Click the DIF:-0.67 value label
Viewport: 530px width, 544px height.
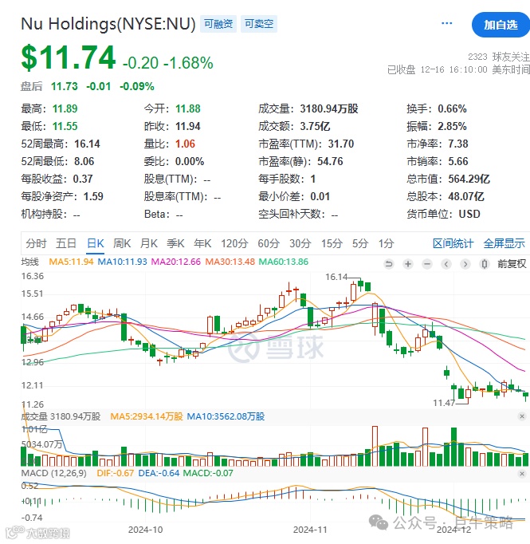(115, 473)
